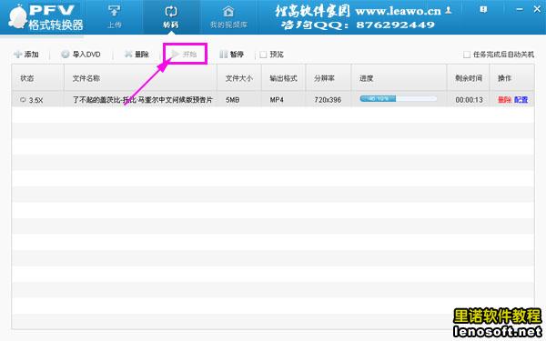
Task: Tick the auto shutdown after tasks checkbox
Action: tap(467, 55)
